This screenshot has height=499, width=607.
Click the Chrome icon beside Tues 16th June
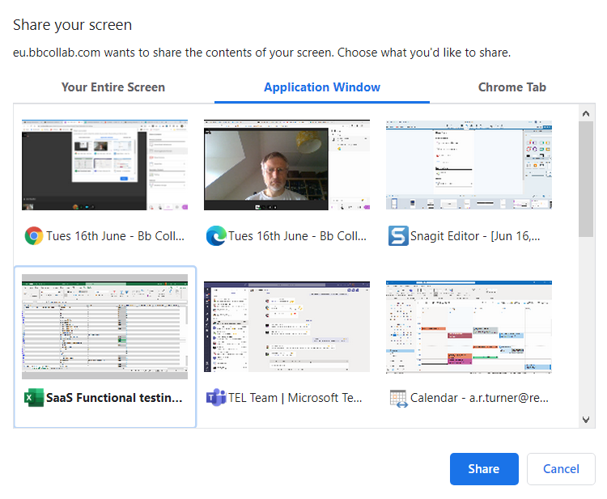33,236
